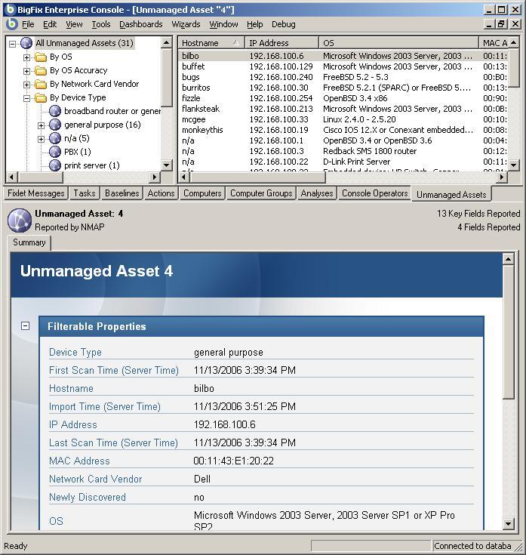Expand the By Network Card Vendor node
Image resolution: width=526 pixels, height=555 pixels.
[x=26, y=85]
